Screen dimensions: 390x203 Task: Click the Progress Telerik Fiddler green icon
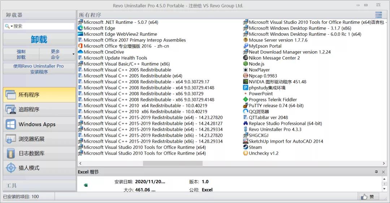[246, 100]
